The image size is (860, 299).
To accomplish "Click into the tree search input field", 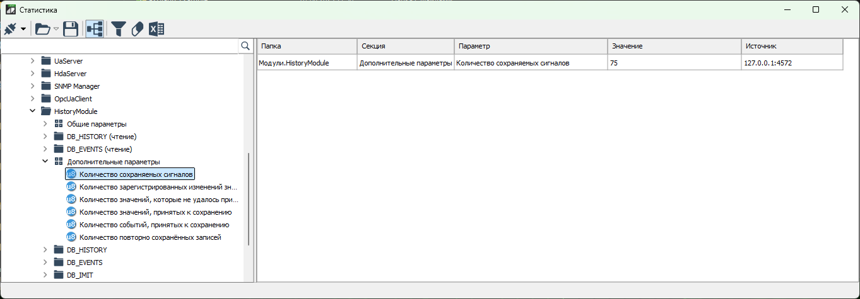I will (120, 46).
